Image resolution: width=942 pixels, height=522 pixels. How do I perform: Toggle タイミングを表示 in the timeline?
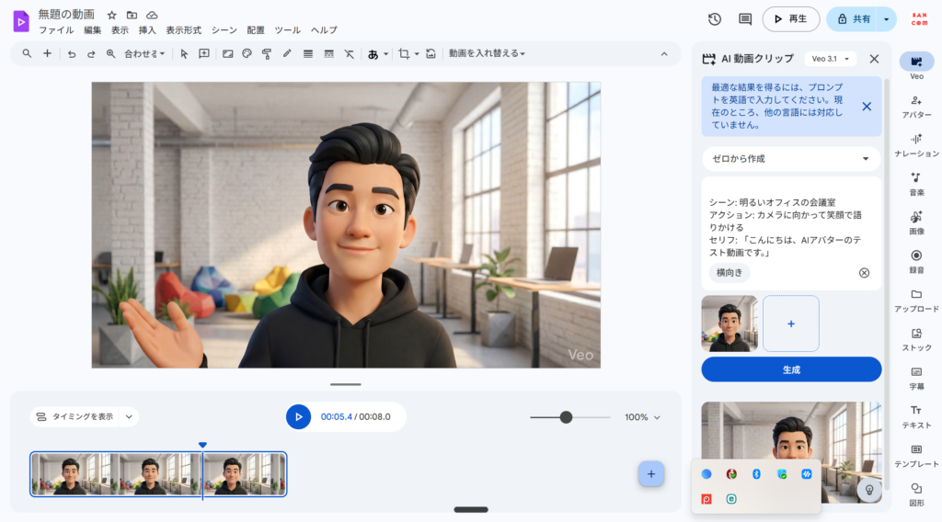(75, 417)
